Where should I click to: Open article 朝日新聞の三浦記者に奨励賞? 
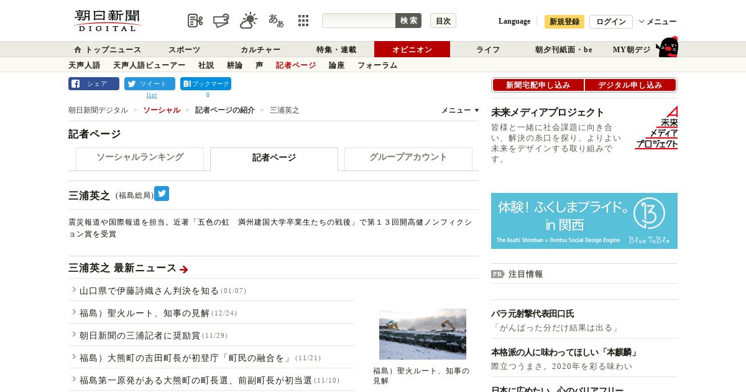[x=140, y=335]
